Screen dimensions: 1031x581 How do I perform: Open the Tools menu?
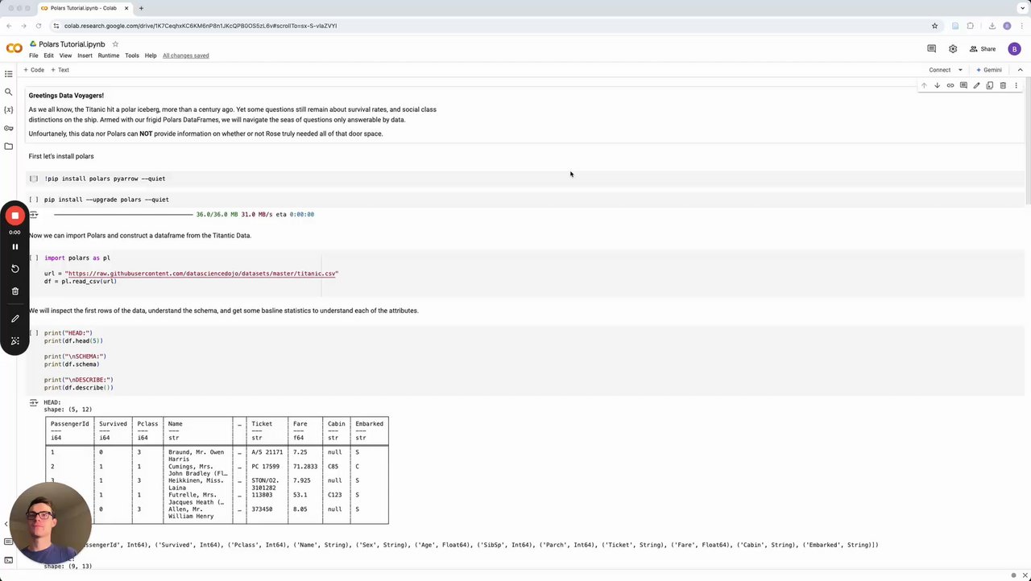[132, 56]
